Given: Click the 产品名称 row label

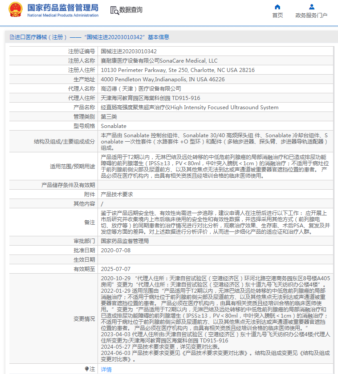Looking at the screenshot, I should [x=84, y=107].
